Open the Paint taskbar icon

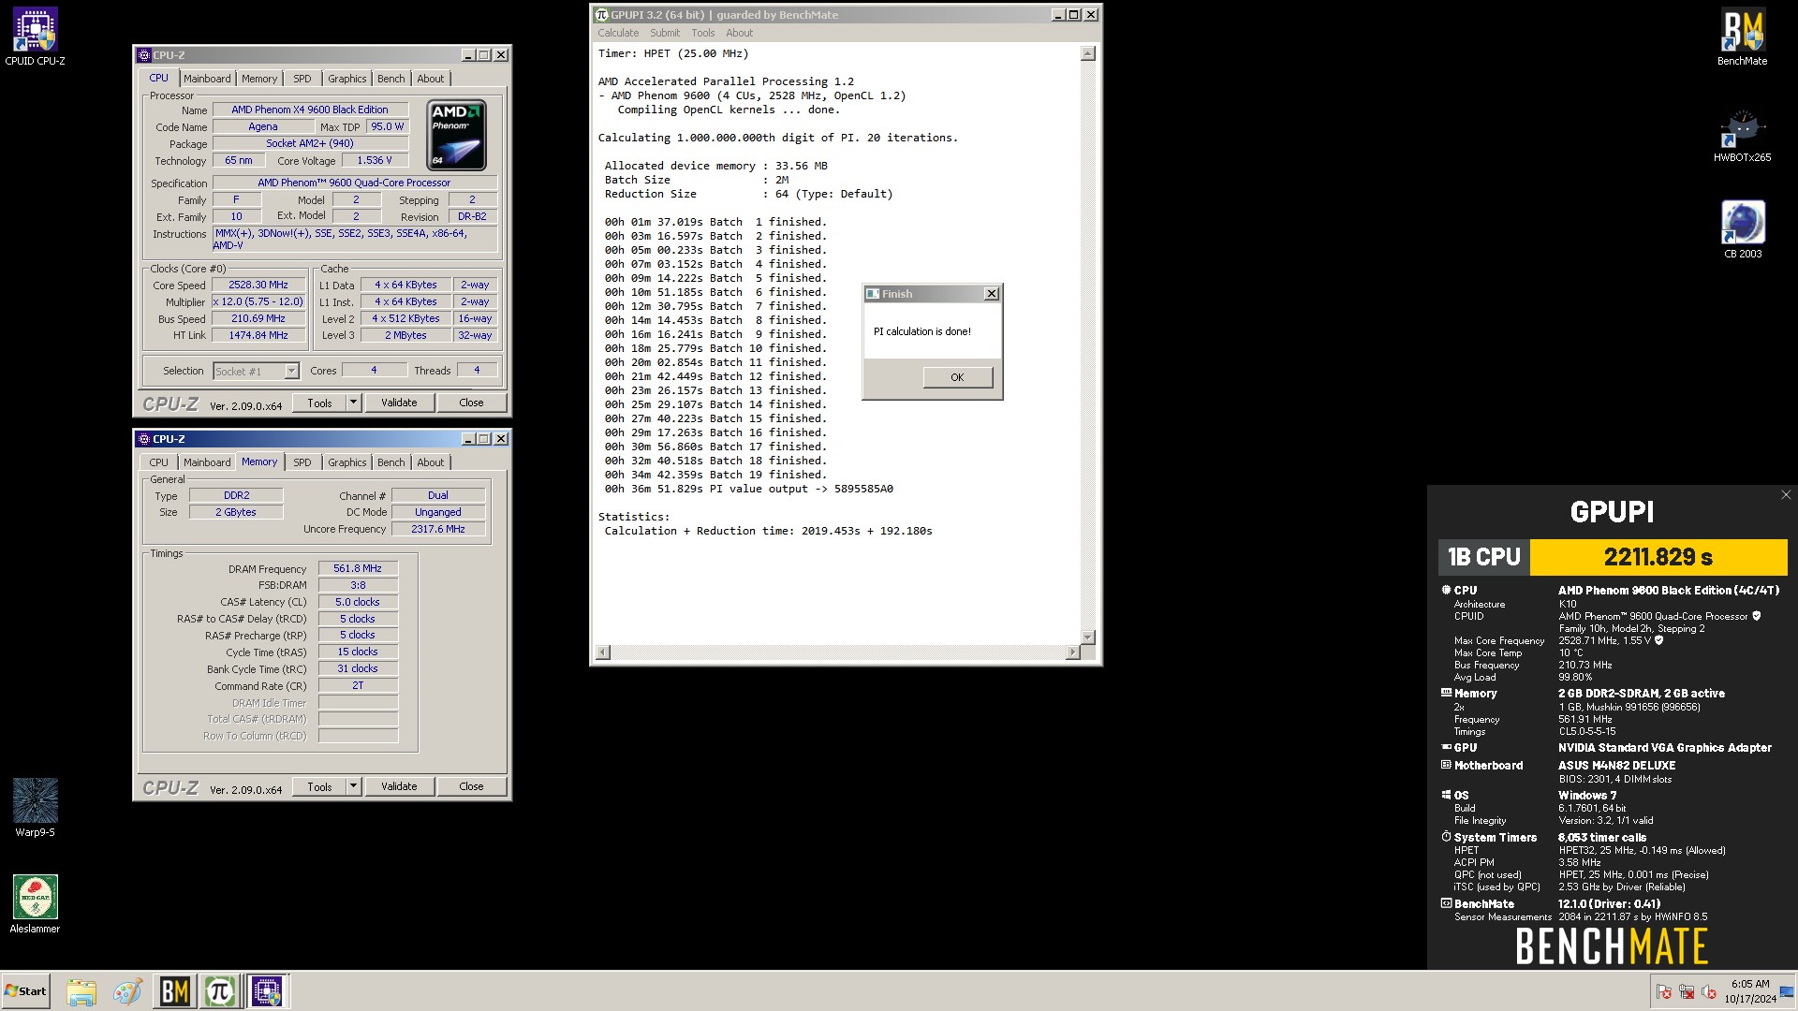click(x=127, y=991)
